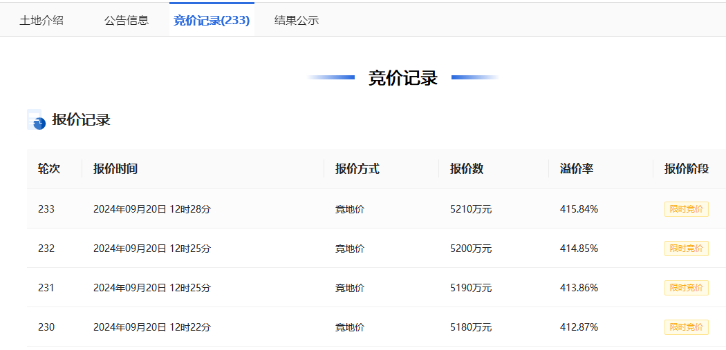Click the 12时28分 bid time cell
Image resolution: width=726 pixels, height=350 pixels.
coord(152,209)
